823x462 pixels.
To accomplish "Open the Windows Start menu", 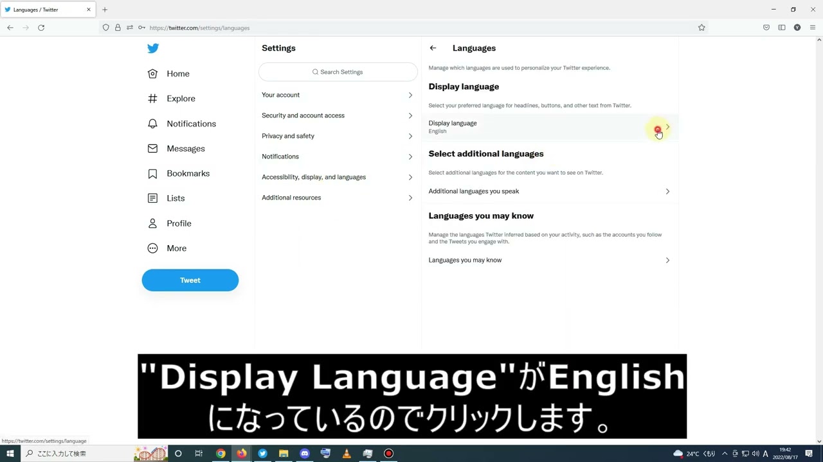I will pos(10,454).
